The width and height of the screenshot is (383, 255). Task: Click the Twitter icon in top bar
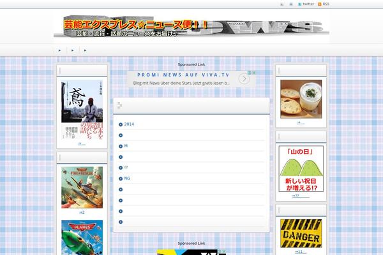click(299, 4)
